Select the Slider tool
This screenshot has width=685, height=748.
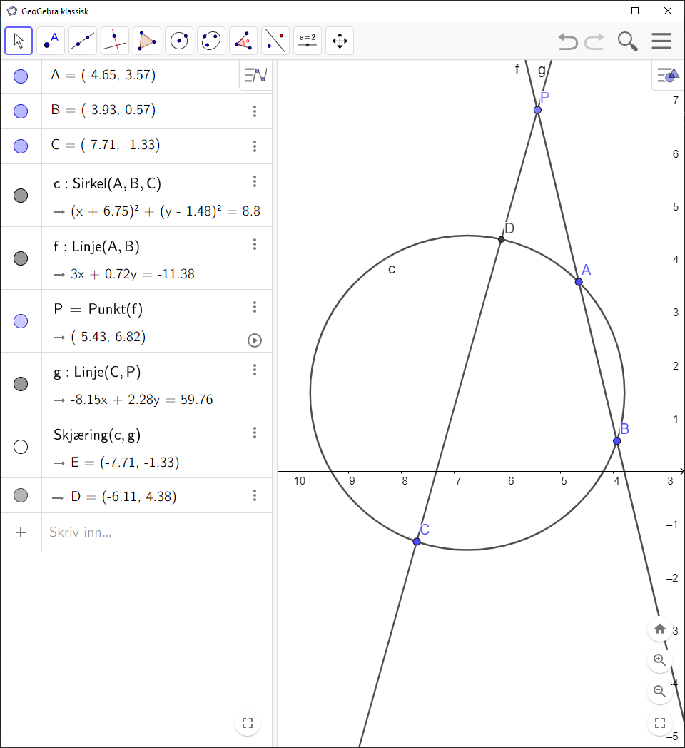[x=307, y=41]
